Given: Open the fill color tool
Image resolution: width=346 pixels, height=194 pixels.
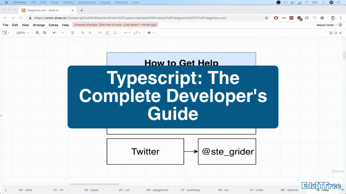Looking at the screenshot, I should pyautogui.click(x=100, y=33).
